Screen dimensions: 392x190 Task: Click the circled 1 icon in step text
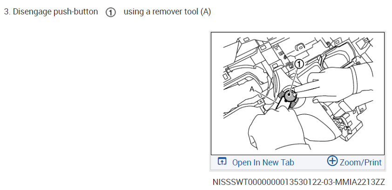tap(110, 12)
